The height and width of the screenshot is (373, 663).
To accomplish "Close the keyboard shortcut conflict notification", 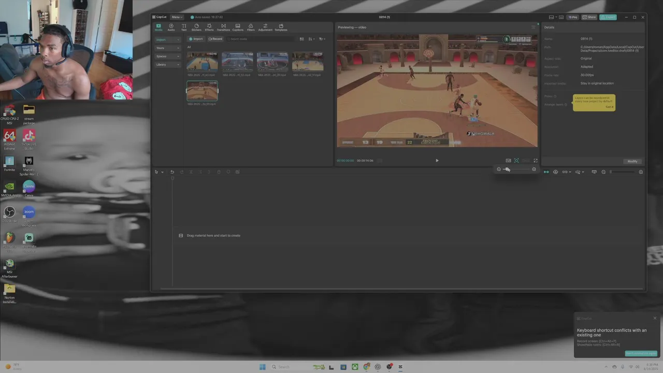I will click(655, 318).
